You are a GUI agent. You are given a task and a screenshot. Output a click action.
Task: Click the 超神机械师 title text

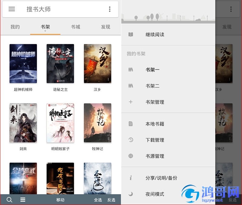[x=23, y=89]
